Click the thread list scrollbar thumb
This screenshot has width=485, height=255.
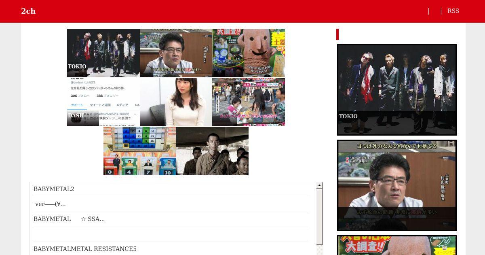[320, 217]
